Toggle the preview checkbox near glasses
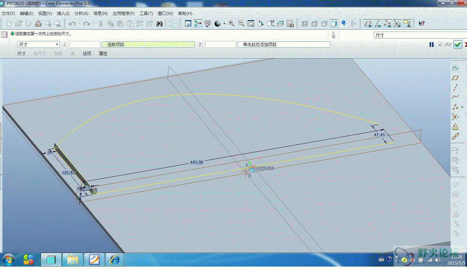 [441, 44]
